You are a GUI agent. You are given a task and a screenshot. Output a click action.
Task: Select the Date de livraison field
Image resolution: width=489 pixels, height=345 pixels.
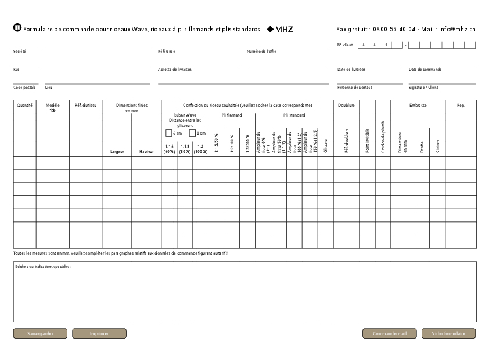[369, 62]
